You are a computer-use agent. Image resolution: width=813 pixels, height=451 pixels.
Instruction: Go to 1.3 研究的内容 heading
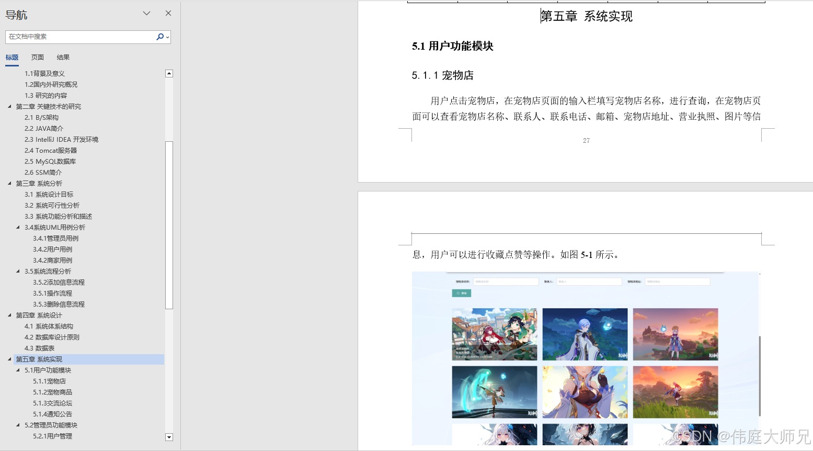46,96
